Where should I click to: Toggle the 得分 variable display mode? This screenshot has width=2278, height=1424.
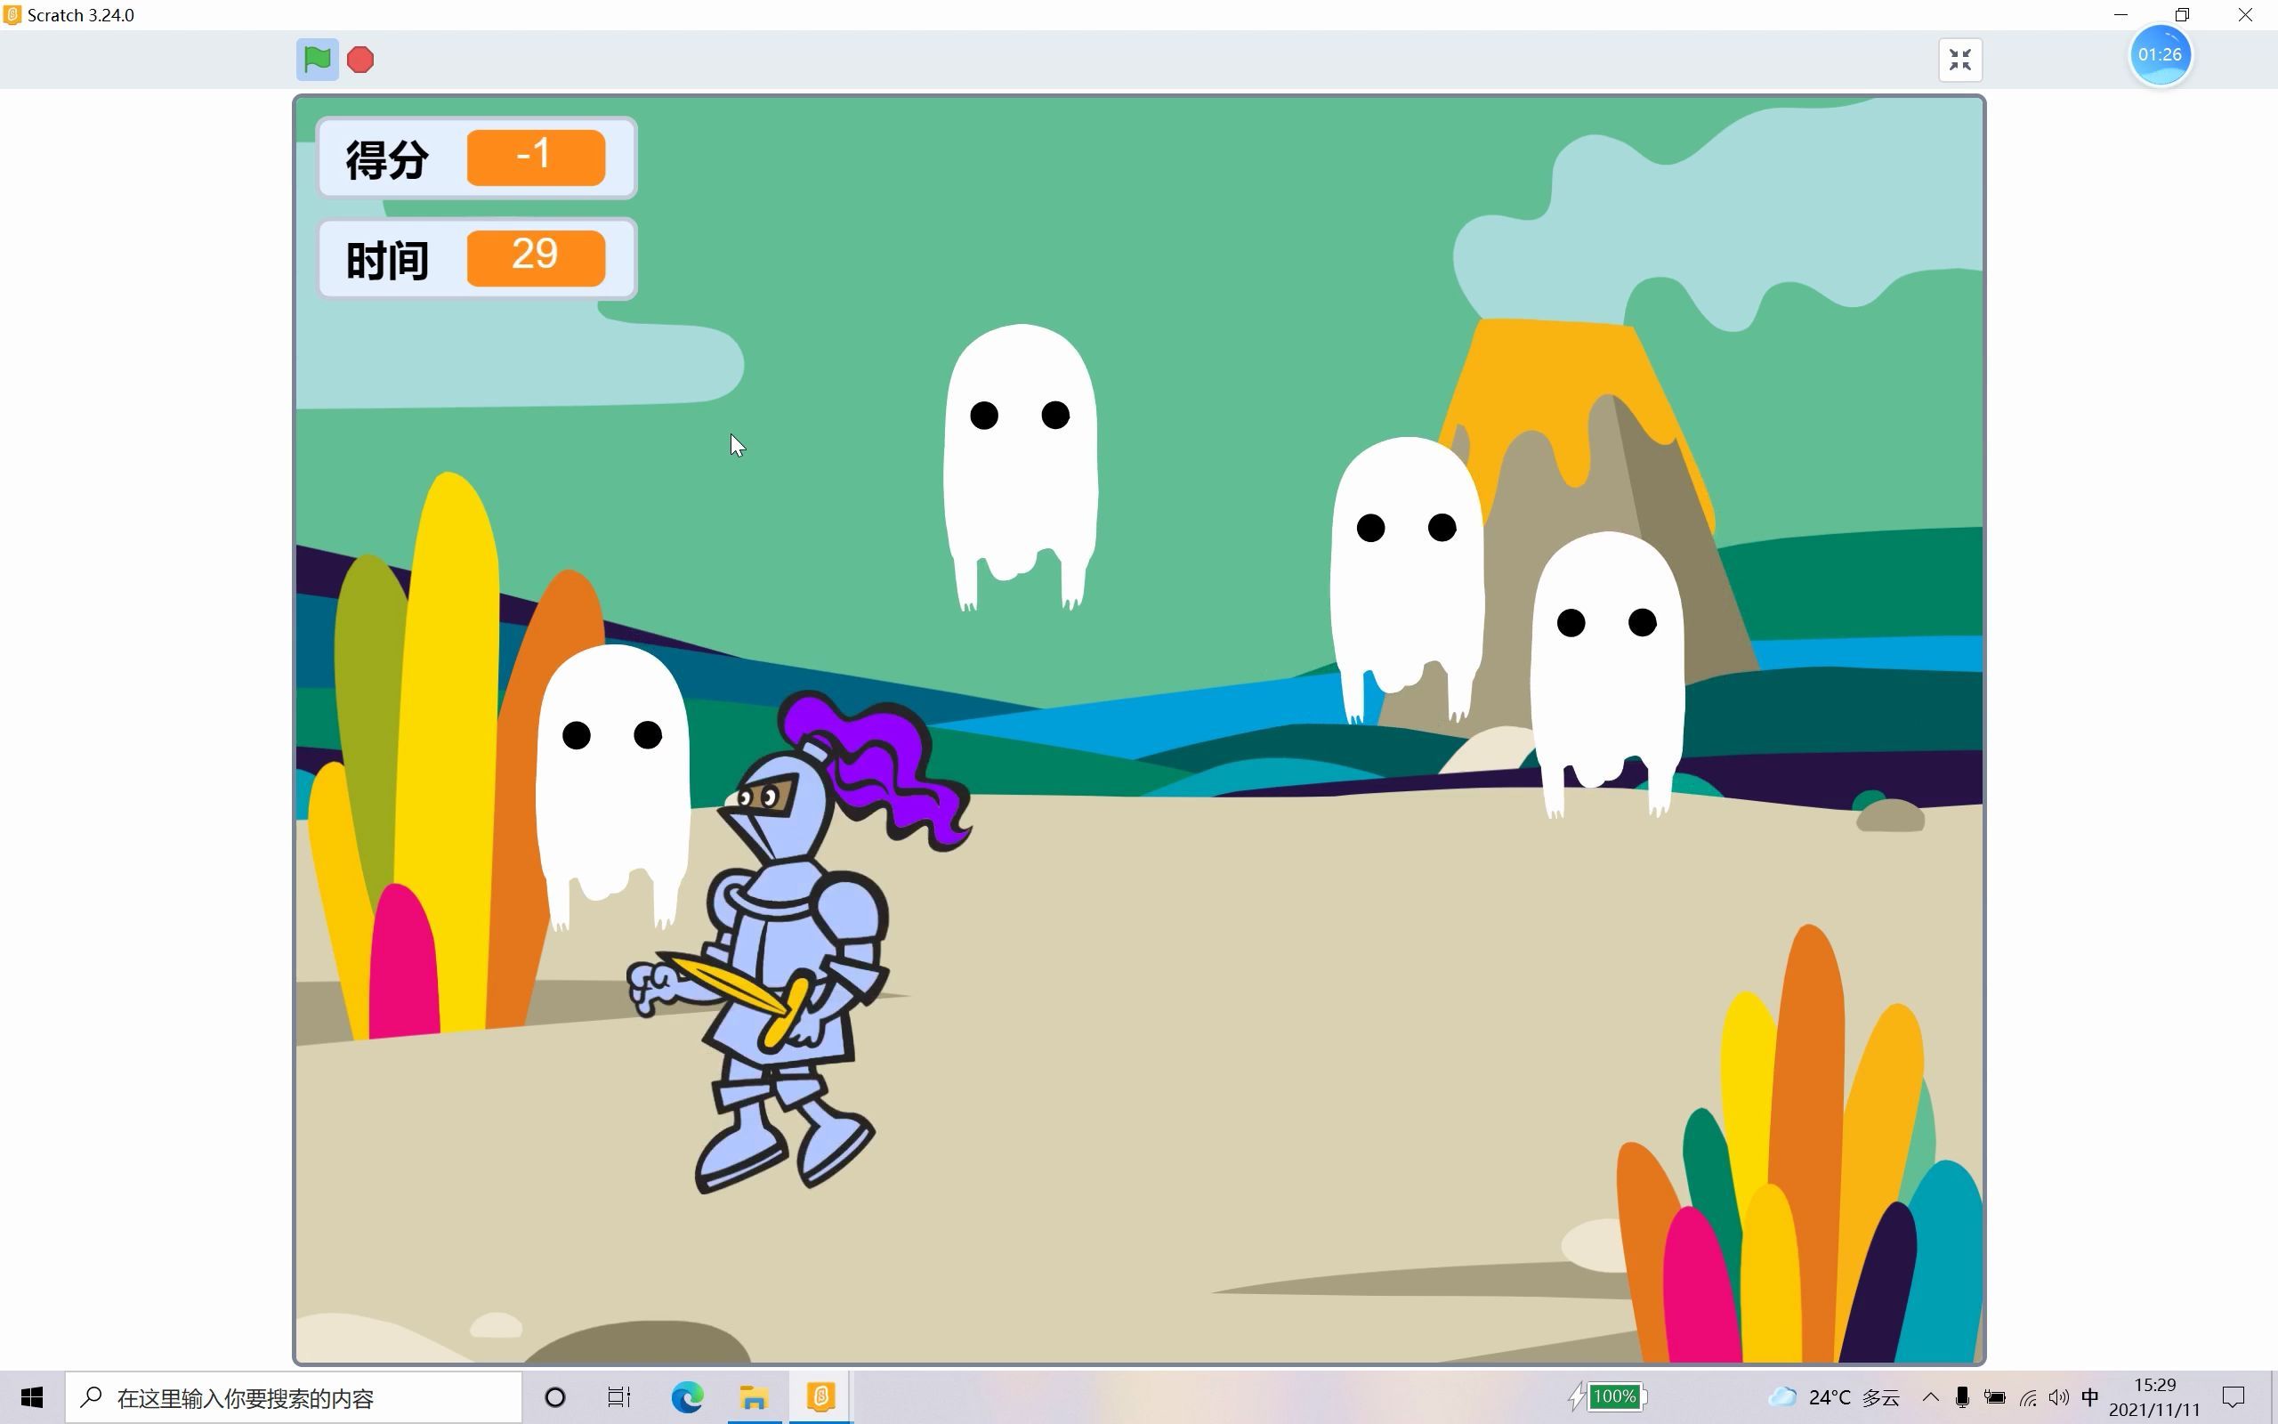pyautogui.click(x=475, y=158)
